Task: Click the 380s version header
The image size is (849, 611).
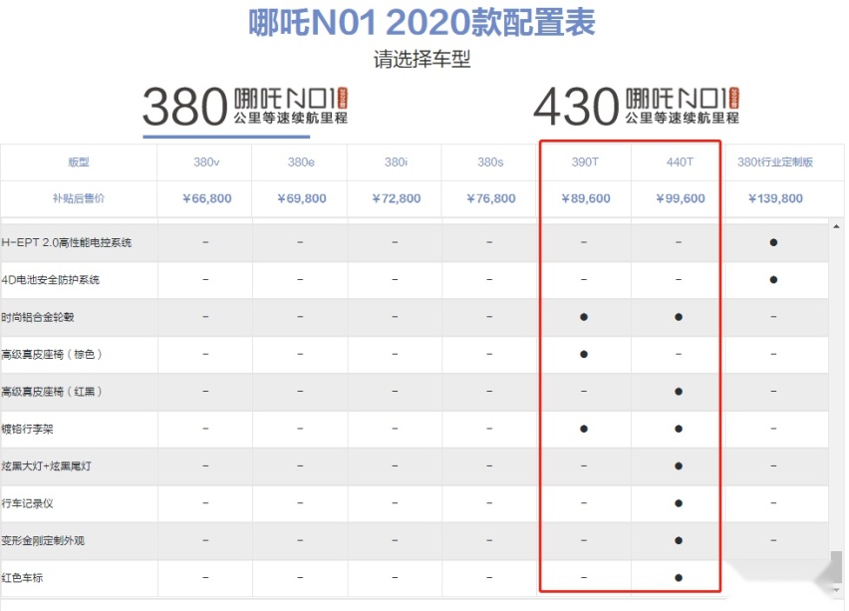Action: pos(490,161)
